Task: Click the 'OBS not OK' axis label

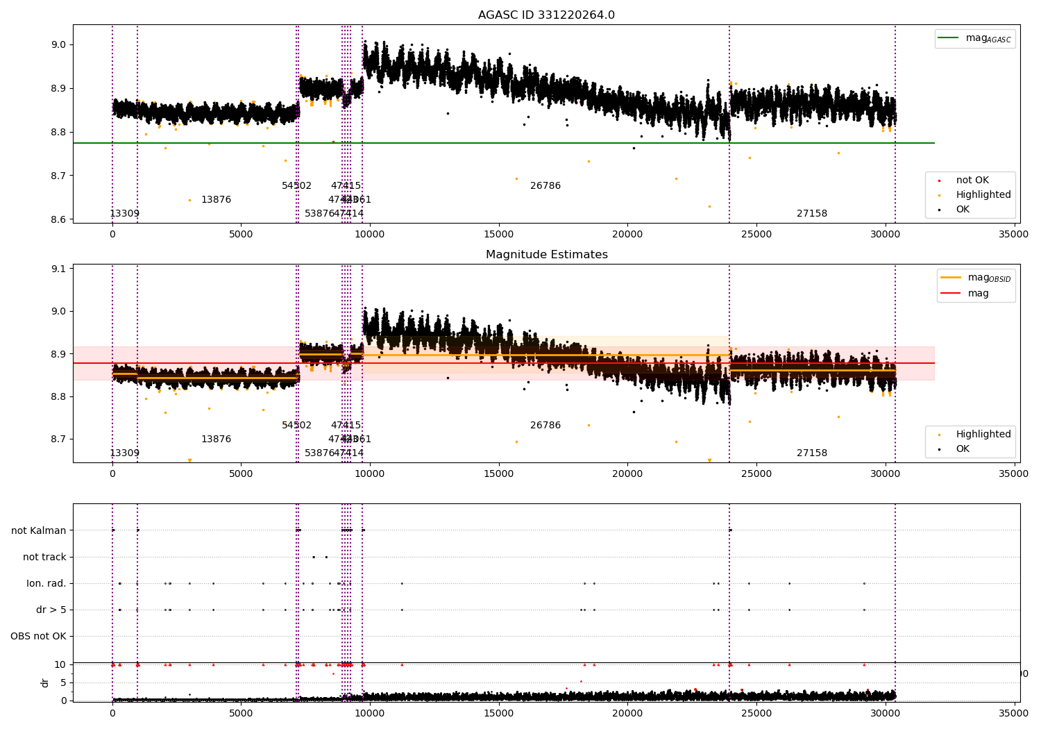Action: coord(38,636)
